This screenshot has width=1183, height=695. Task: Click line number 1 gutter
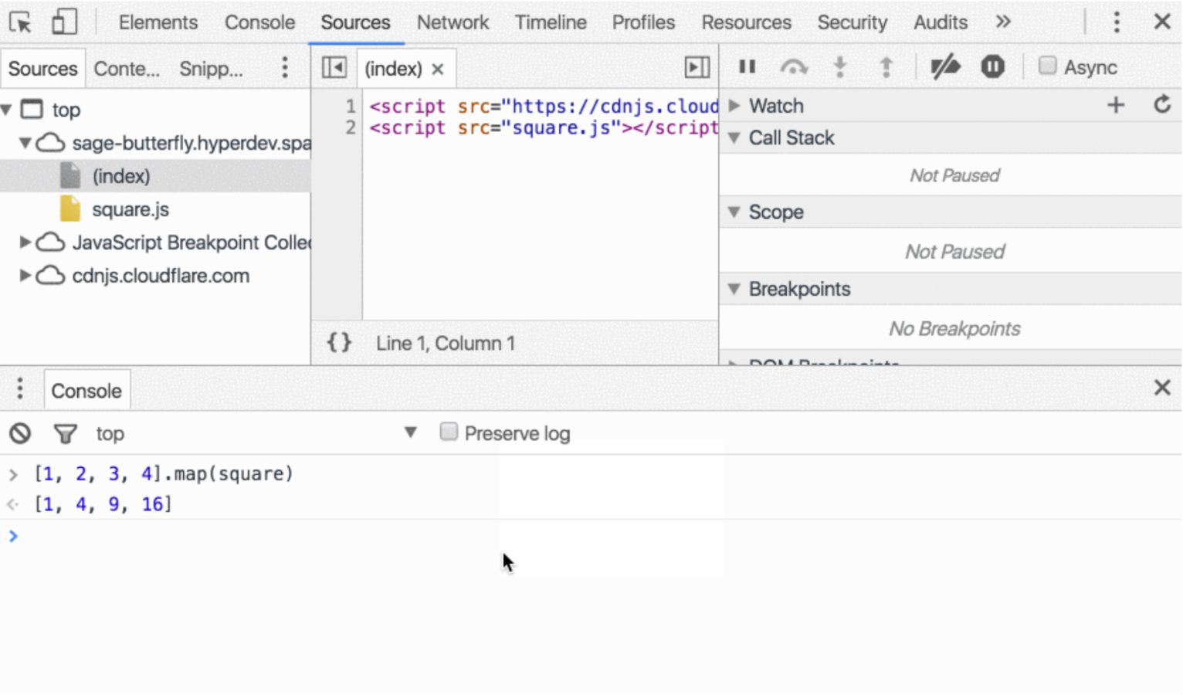pyautogui.click(x=350, y=106)
